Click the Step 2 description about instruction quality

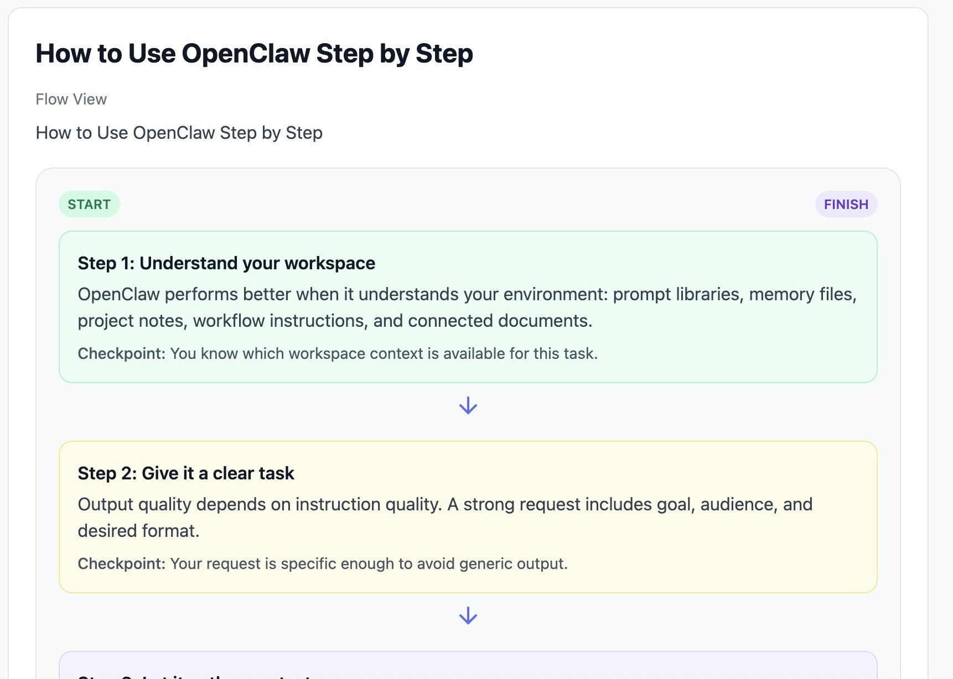446,518
